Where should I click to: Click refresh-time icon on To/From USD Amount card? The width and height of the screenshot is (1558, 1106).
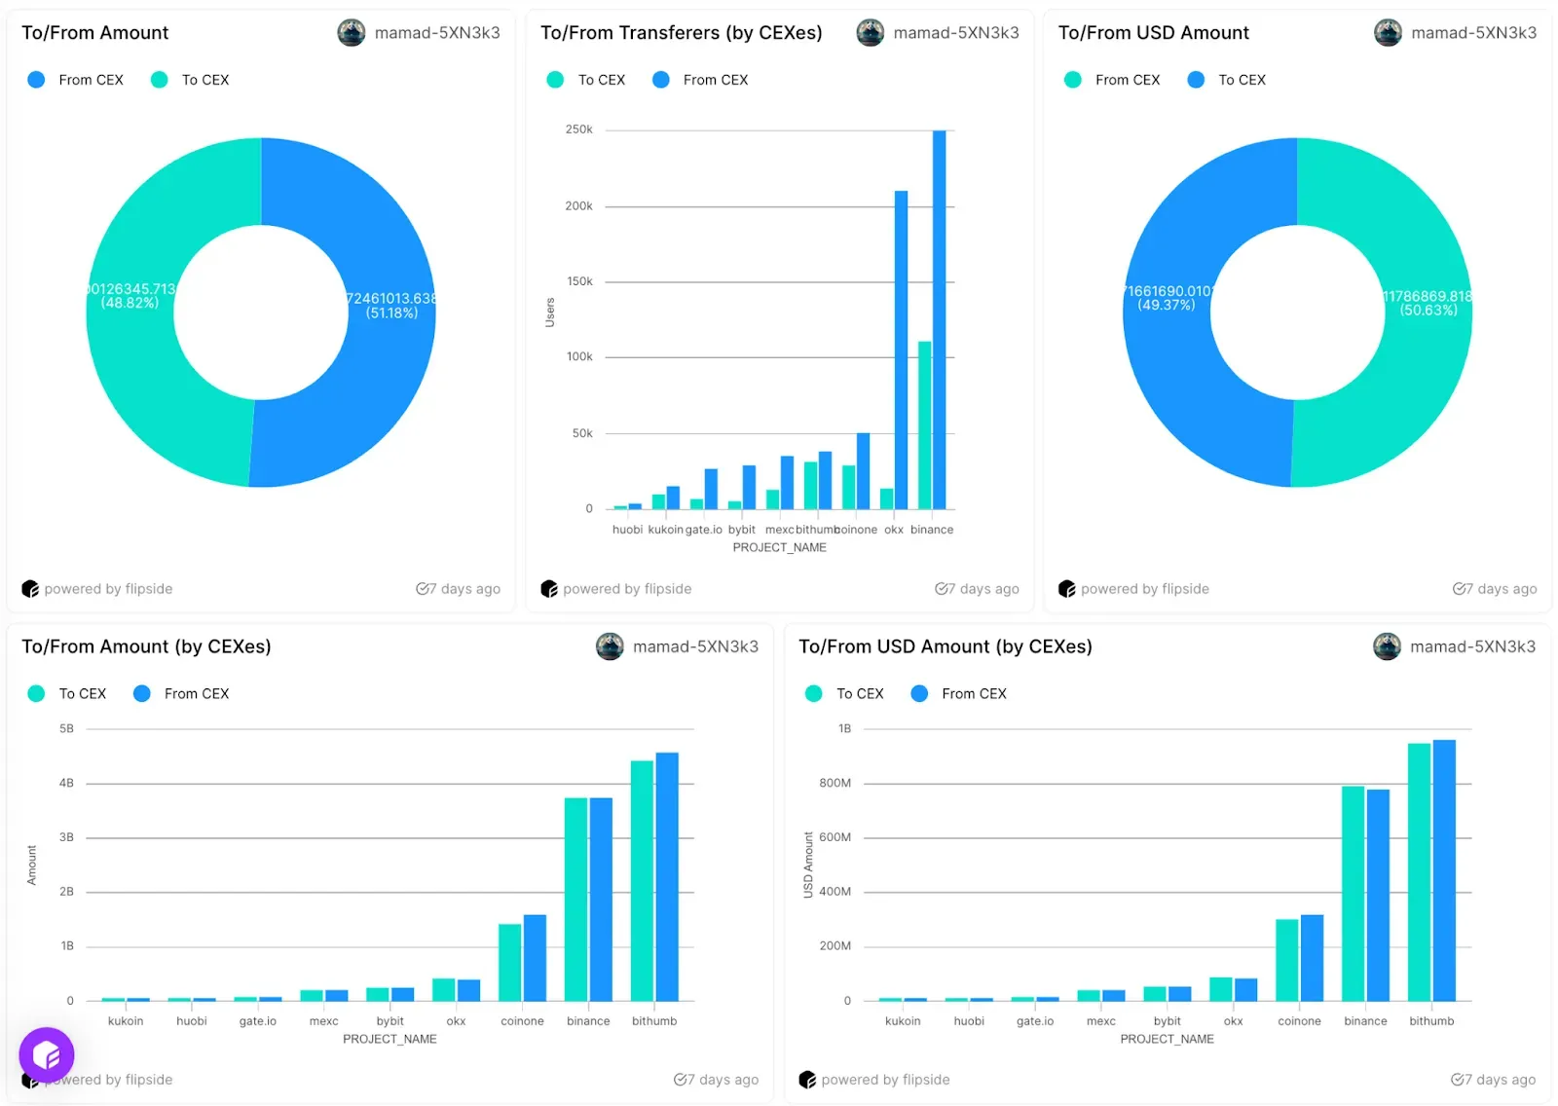tap(1461, 589)
